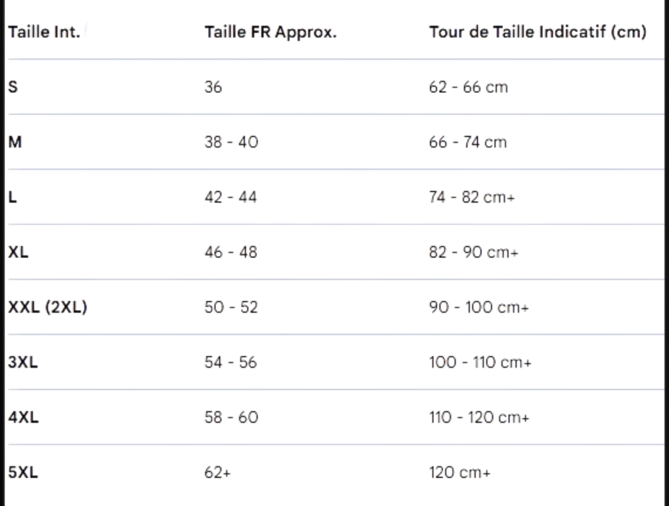Click the '42 - 44' French size cell

pyautogui.click(x=231, y=197)
